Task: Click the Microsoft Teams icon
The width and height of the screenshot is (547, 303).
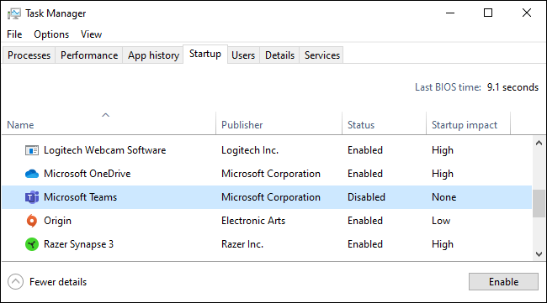Action: (x=32, y=197)
